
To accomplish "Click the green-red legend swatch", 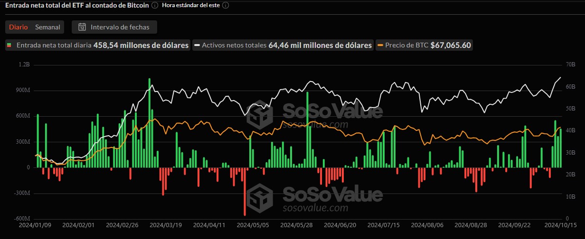I will coord(9,46).
